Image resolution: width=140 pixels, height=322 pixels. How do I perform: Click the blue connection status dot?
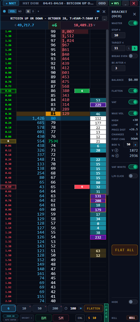[4, 12]
